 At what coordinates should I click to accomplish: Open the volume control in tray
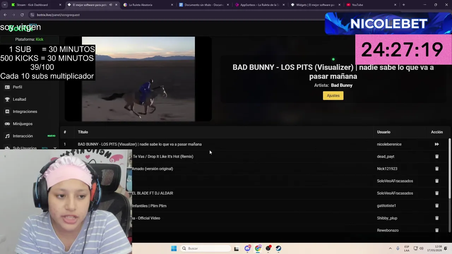pyautogui.click(x=421, y=248)
